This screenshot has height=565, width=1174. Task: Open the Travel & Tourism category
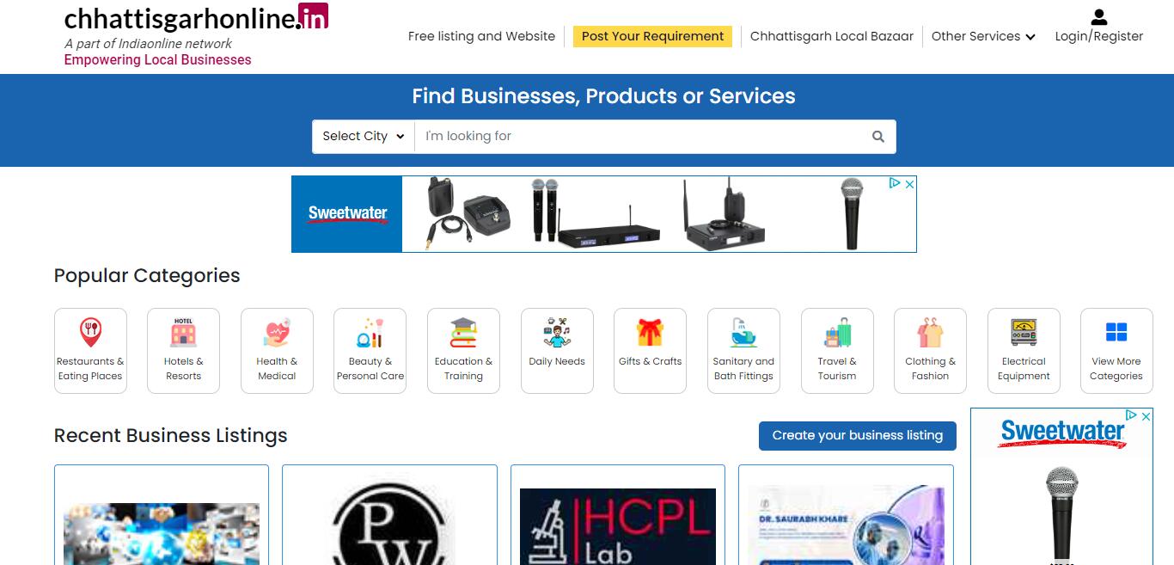837,351
